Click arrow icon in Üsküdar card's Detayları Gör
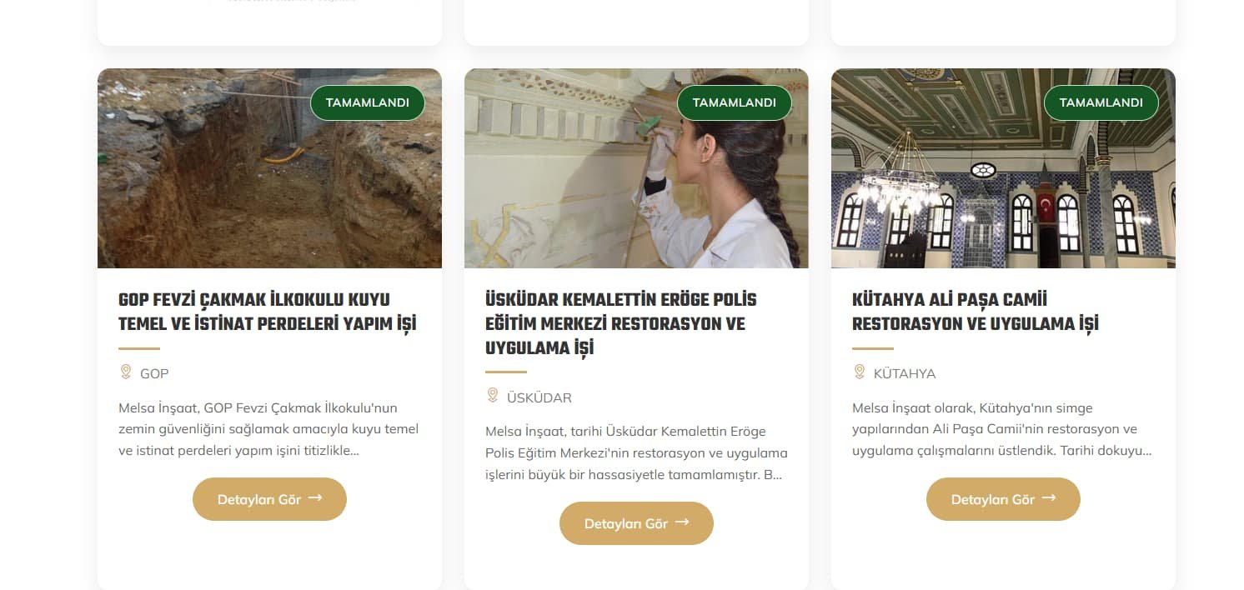Screen dimensions: 1244x590 [x=682, y=522]
